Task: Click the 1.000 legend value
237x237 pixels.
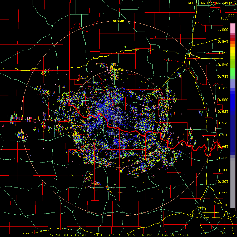Action: [223, 29]
